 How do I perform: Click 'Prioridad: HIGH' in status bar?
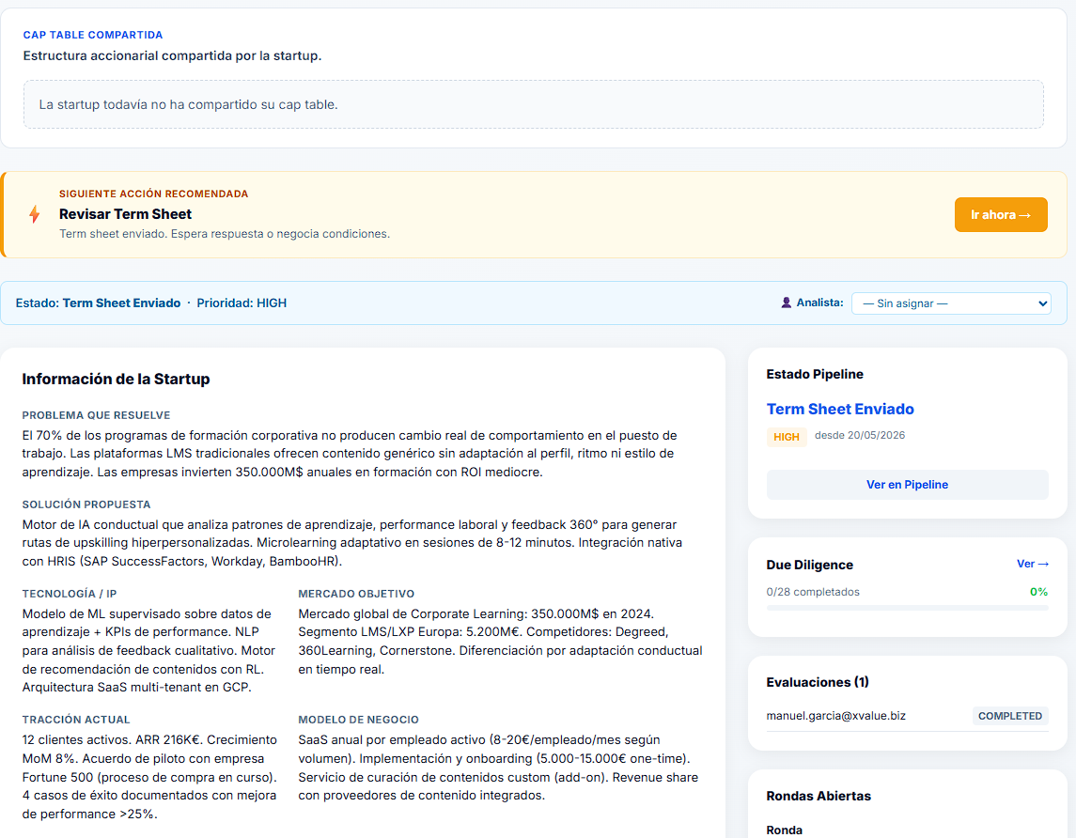[x=242, y=303]
